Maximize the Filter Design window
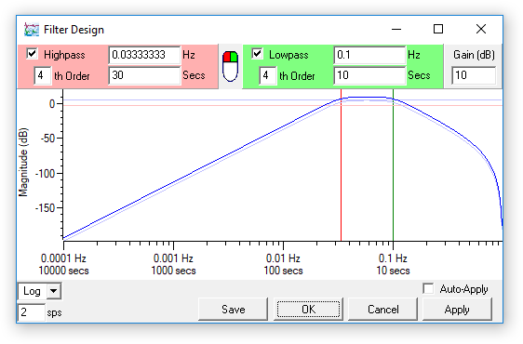 pos(438,29)
